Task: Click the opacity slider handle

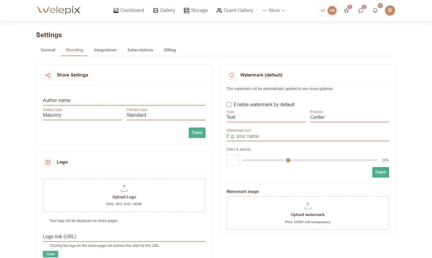Action: point(288,160)
